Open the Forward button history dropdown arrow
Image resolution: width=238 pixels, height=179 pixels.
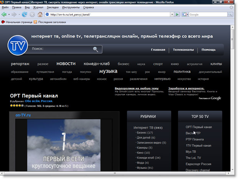(19, 15)
